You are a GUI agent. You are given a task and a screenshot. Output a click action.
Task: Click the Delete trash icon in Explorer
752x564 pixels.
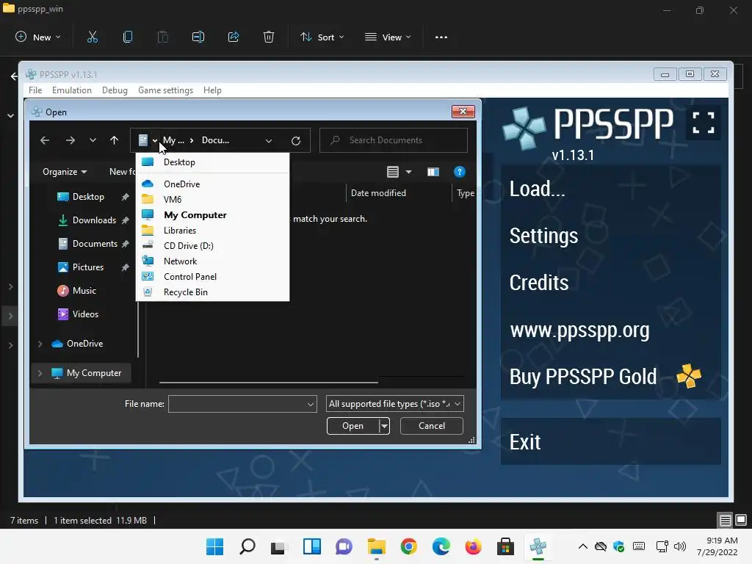pos(269,37)
